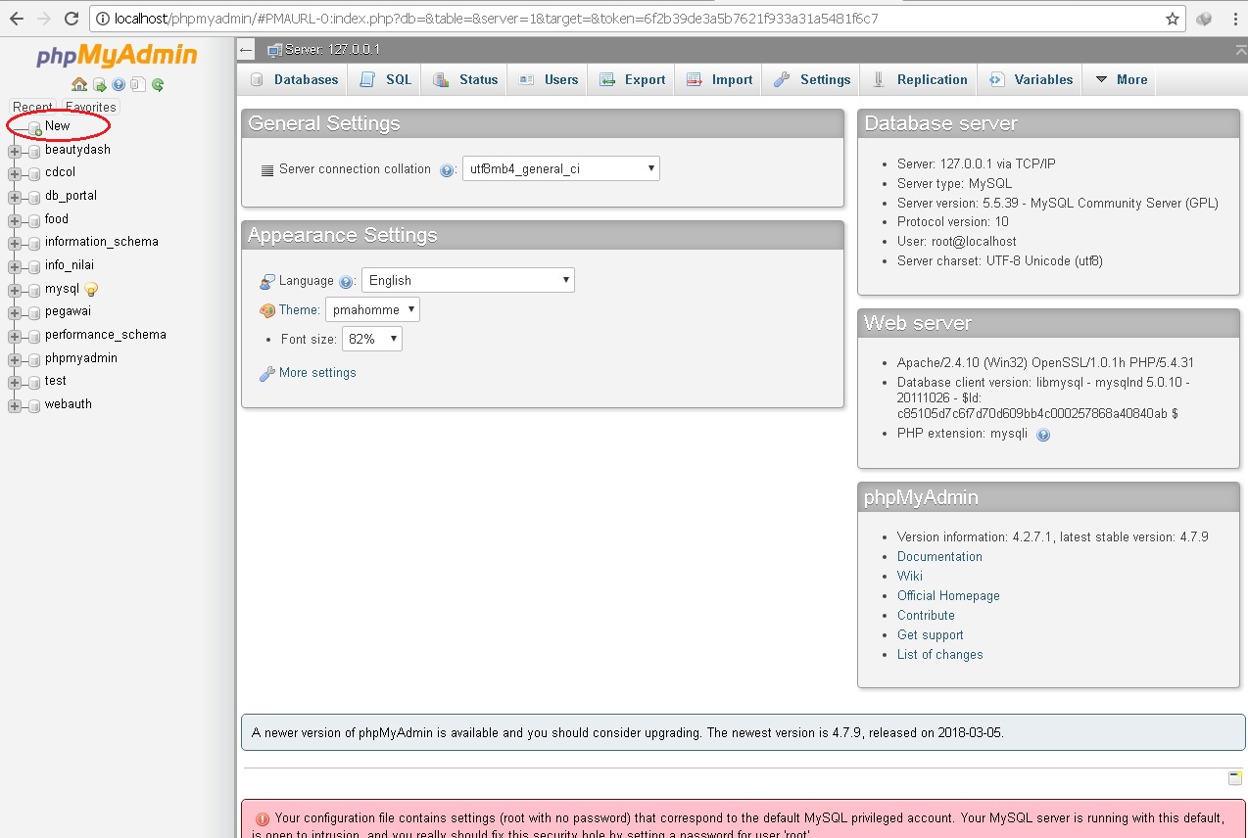1248x838 pixels.
Task: Open a new phpMyAdmin window via the bottom-right icon
Action: coord(1233,777)
